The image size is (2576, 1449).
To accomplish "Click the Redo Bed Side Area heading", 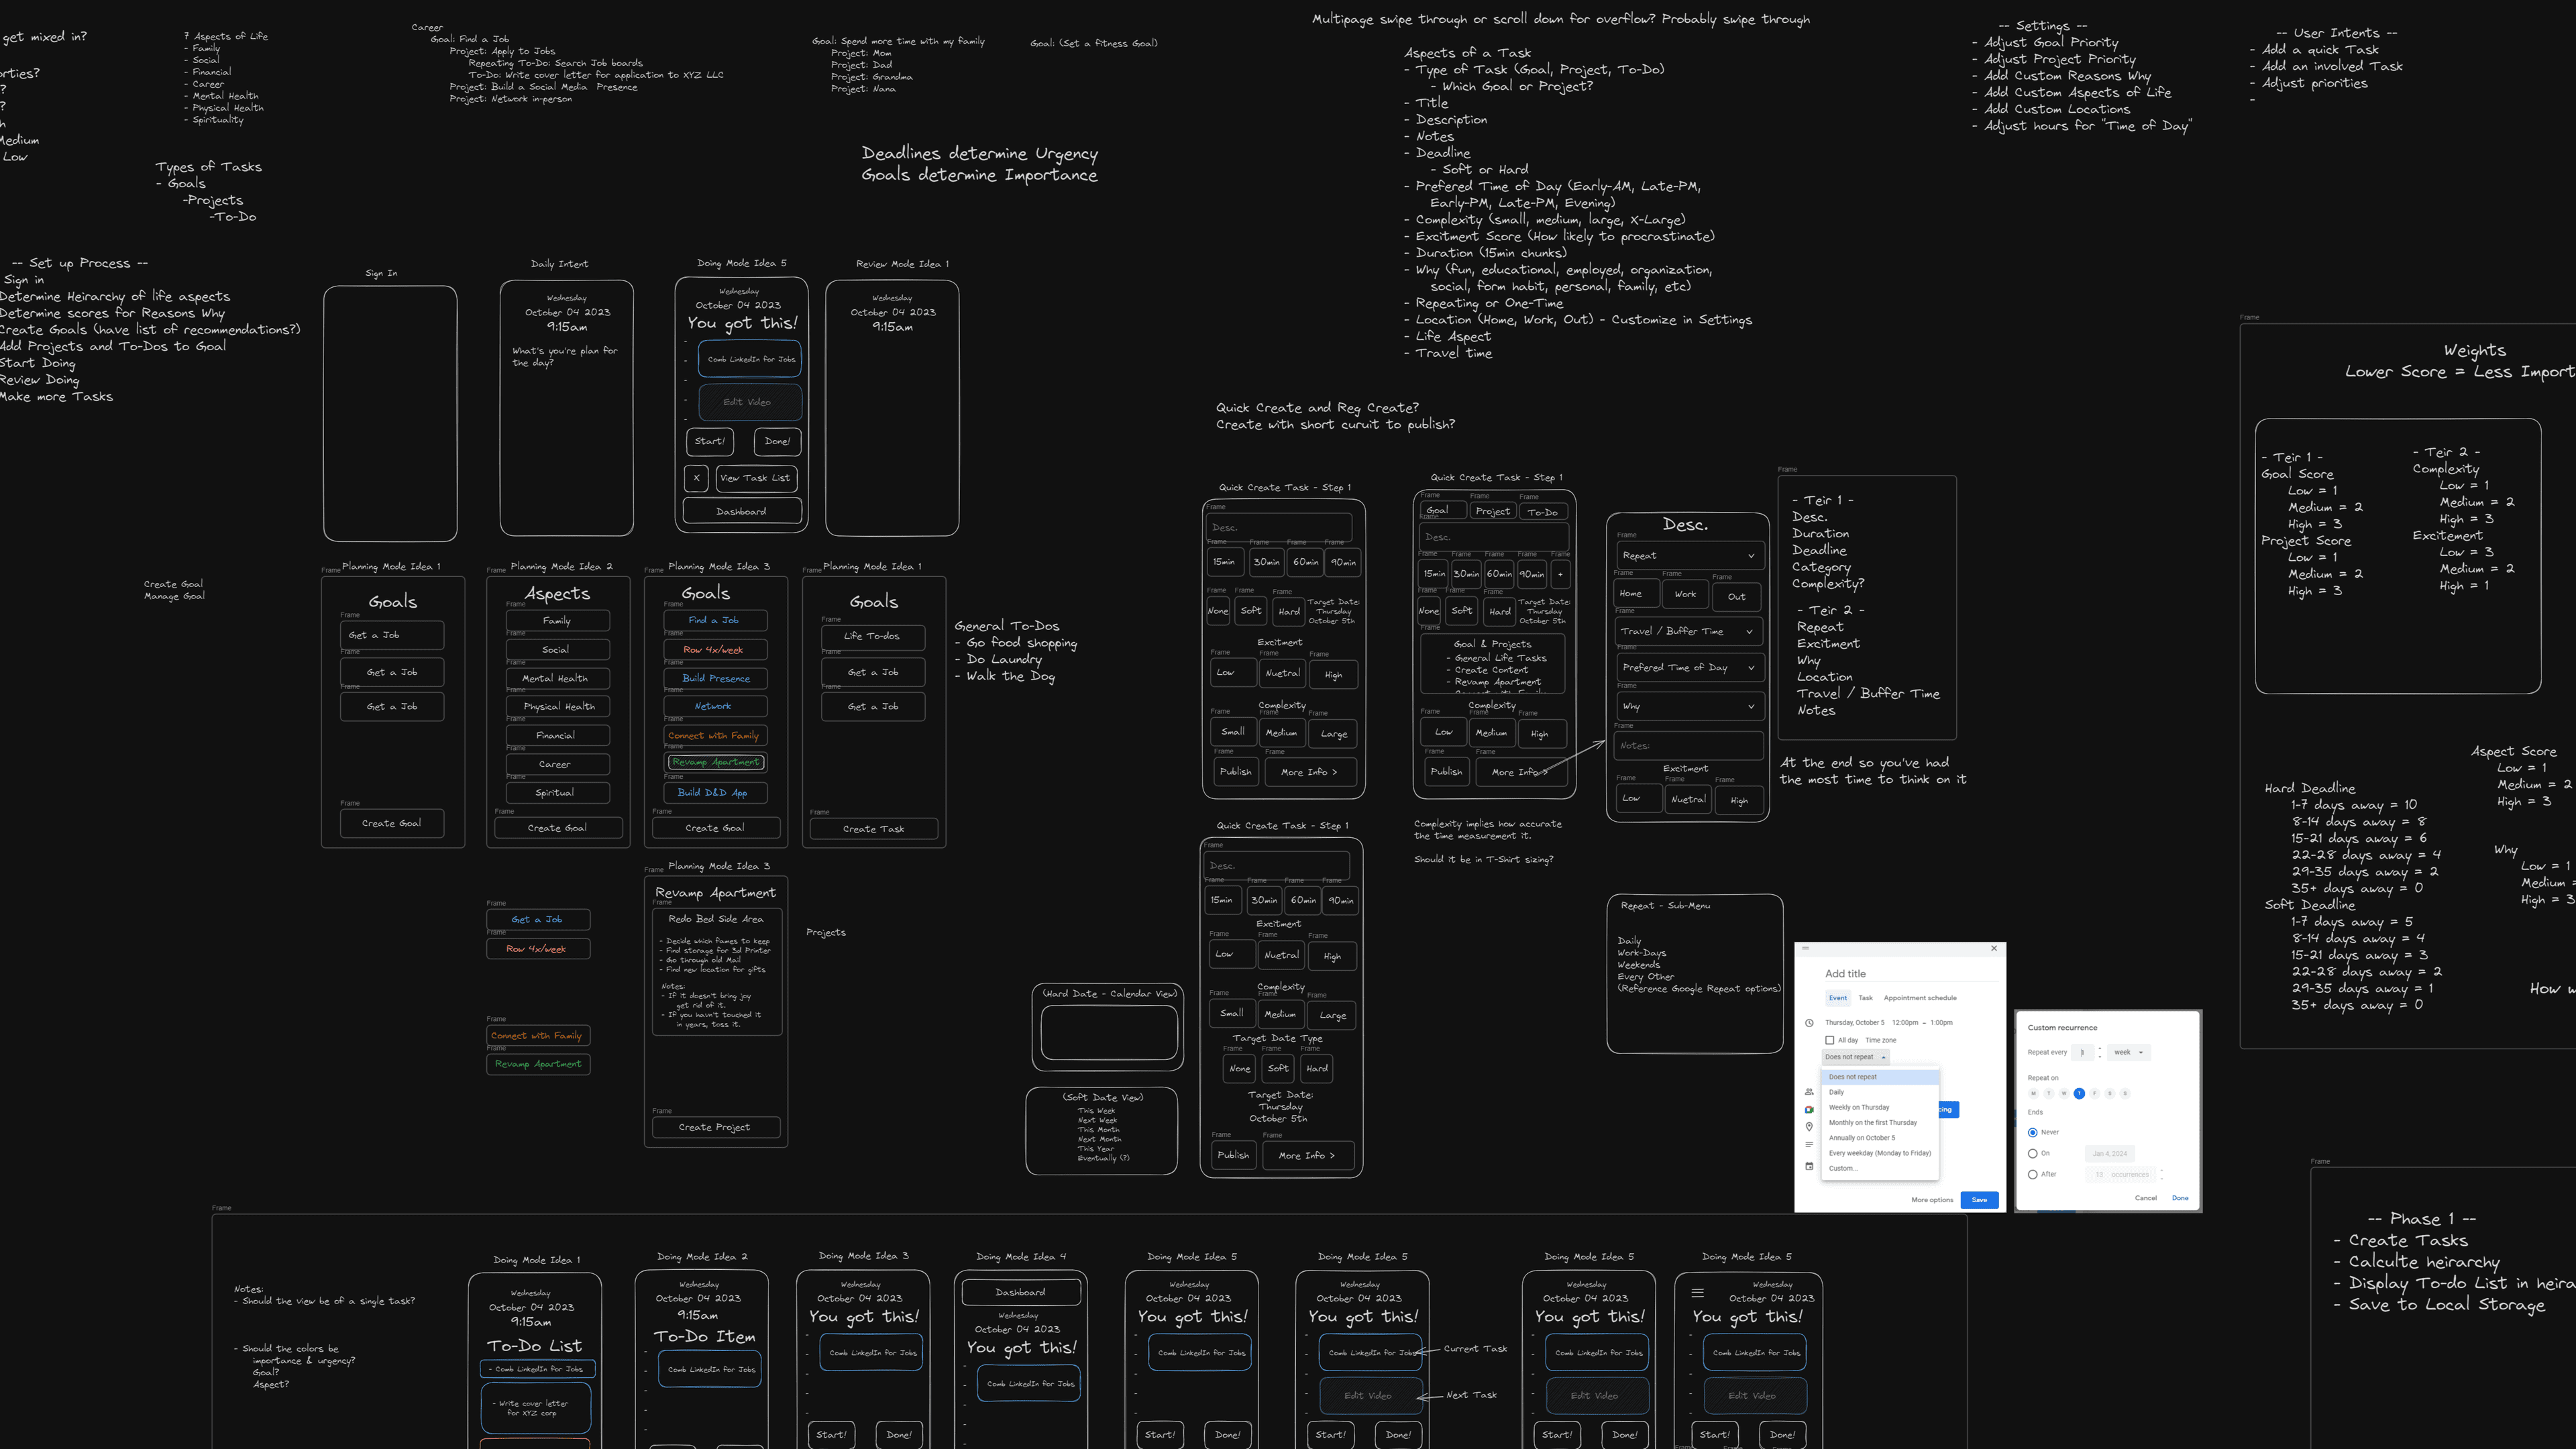I will [716, 919].
